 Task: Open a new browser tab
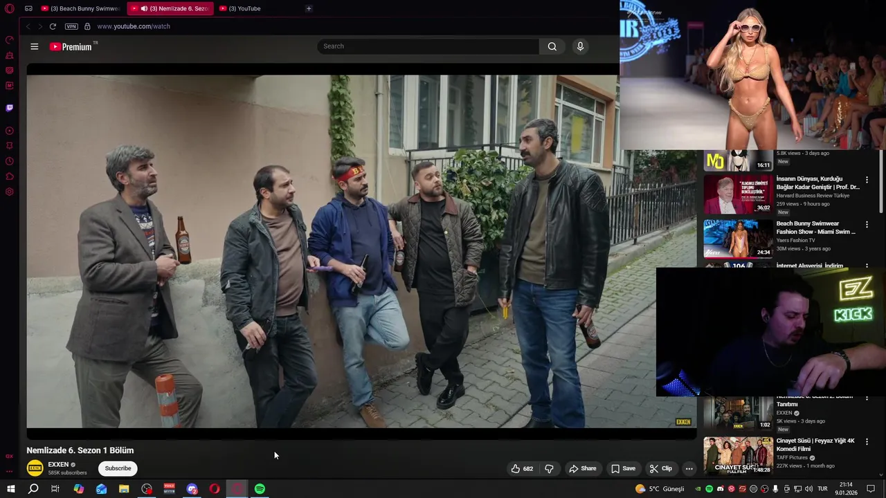pyautogui.click(x=309, y=8)
